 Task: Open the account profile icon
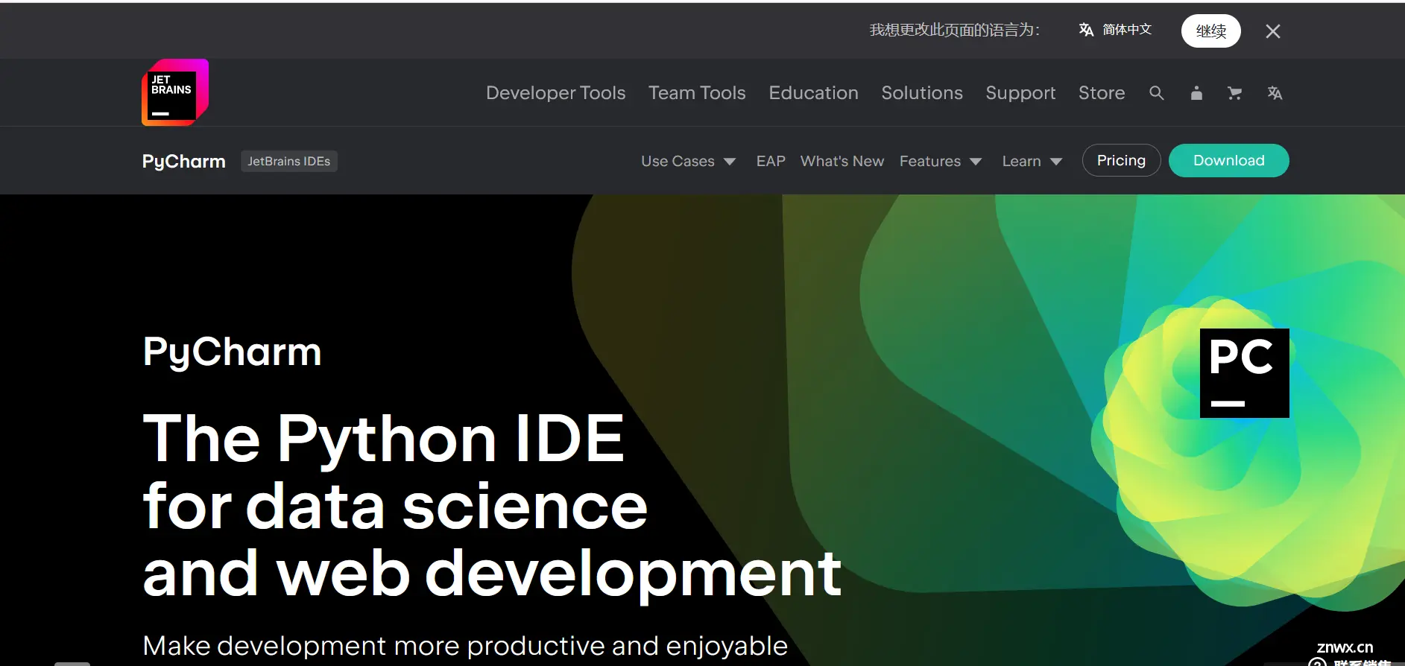[x=1196, y=93]
